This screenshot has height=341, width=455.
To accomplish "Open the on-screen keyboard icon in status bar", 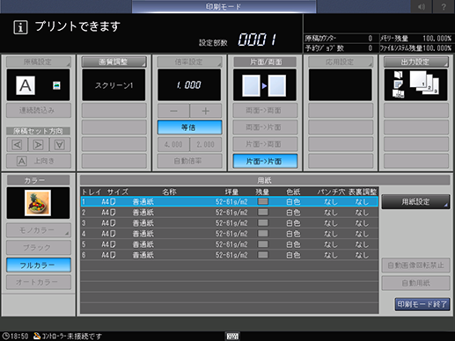I will coord(232,336).
